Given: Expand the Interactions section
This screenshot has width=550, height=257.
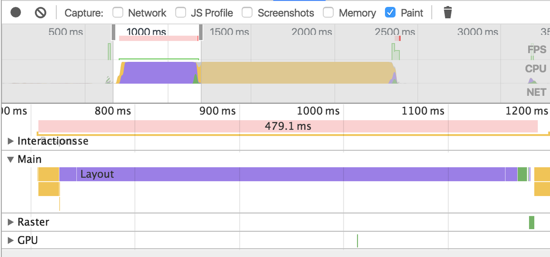Looking at the screenshot, I should pos(11,141).
